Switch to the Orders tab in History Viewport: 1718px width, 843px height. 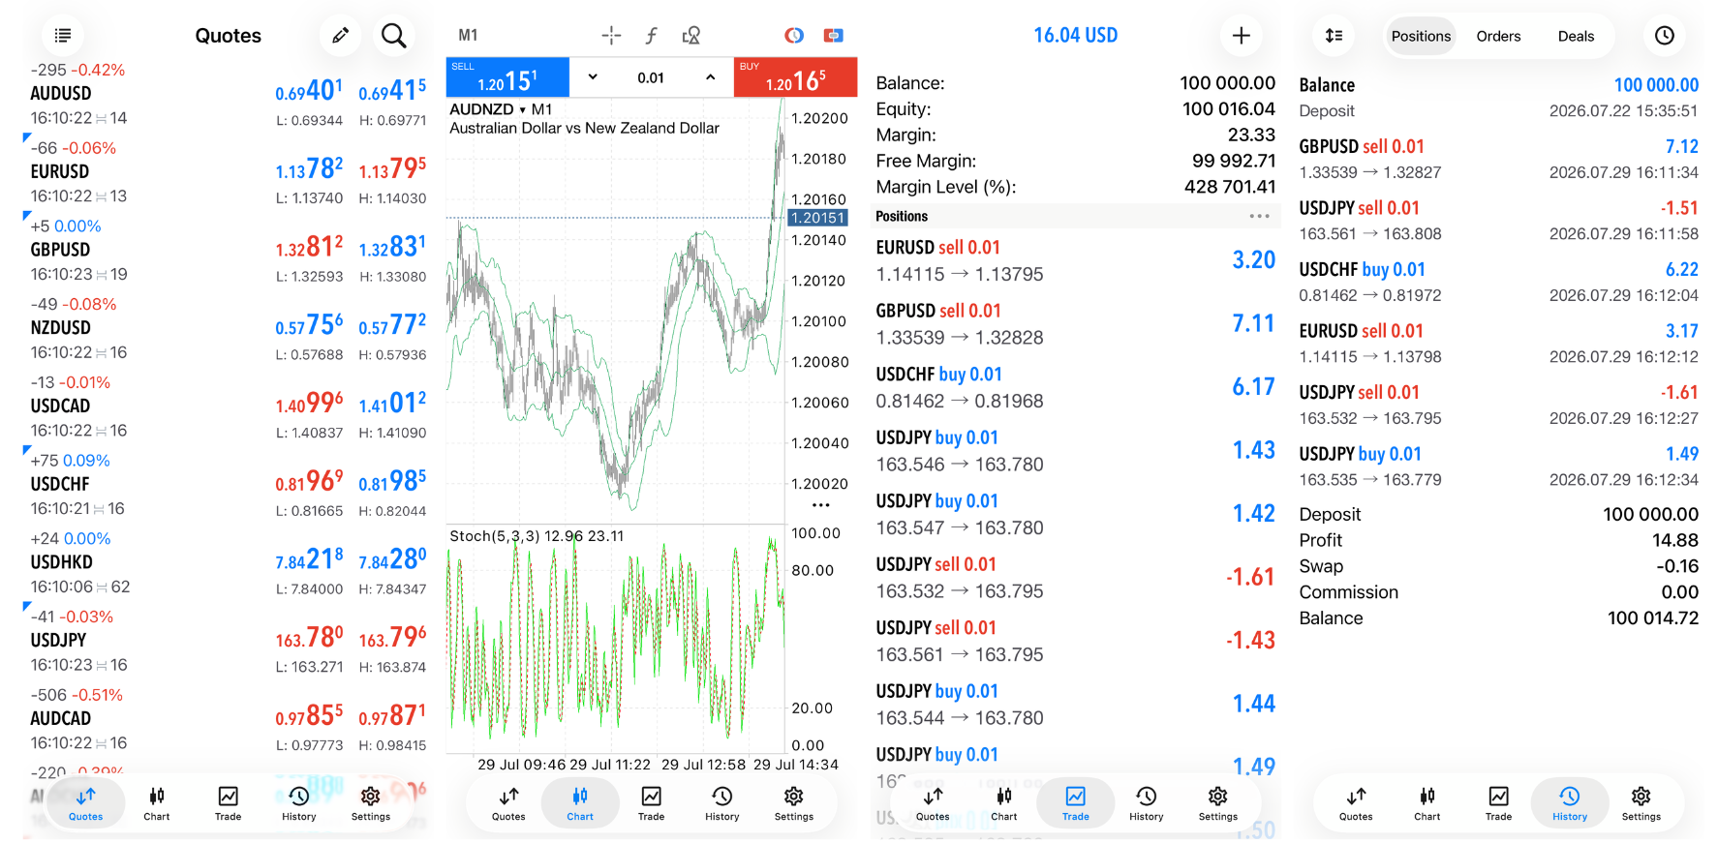pyautogui.click(x=1498, y=36)
